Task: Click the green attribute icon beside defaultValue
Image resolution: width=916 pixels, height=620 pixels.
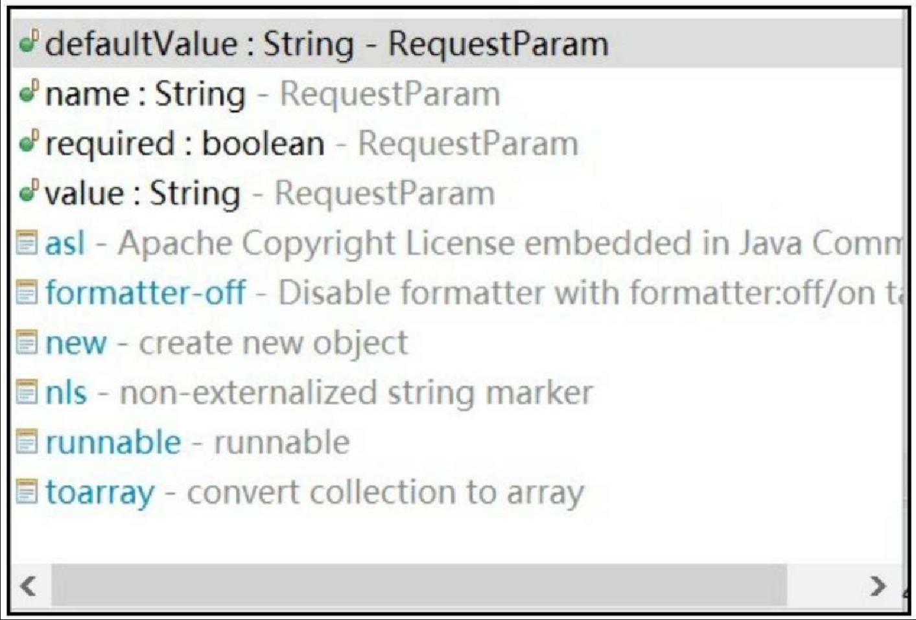Action: tap(29, 43)
